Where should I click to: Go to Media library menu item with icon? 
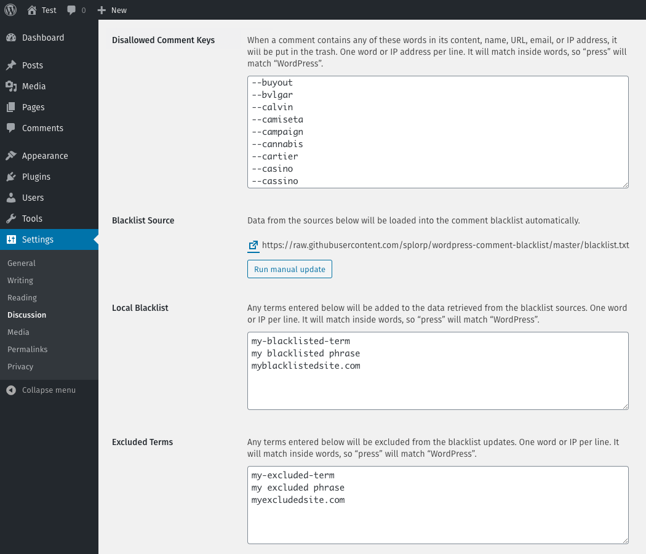49,86
